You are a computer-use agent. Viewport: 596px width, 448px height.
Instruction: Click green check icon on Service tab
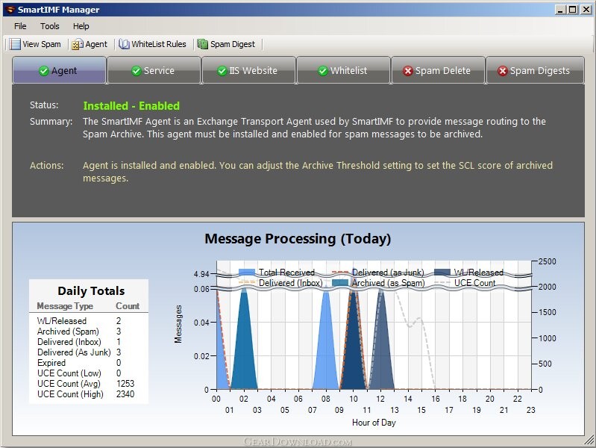[136, 71]
